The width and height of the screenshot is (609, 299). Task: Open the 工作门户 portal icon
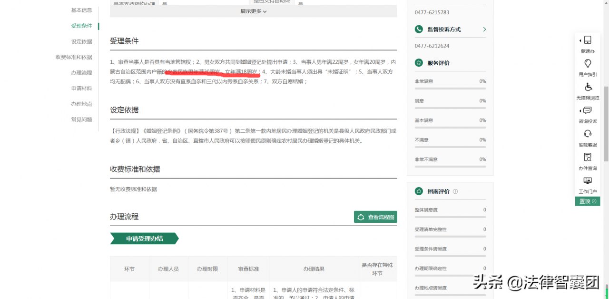(588, 180)
